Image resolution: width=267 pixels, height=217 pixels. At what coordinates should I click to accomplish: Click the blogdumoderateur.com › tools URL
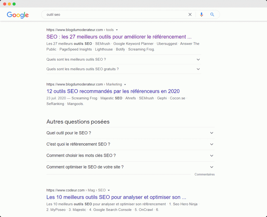80,30
